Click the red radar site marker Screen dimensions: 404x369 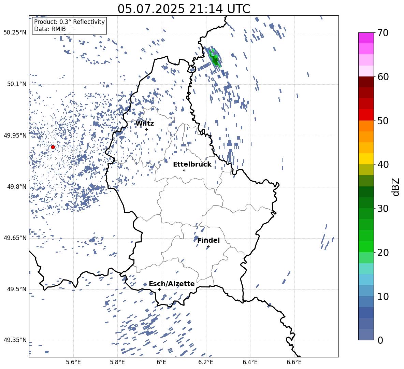53,147
